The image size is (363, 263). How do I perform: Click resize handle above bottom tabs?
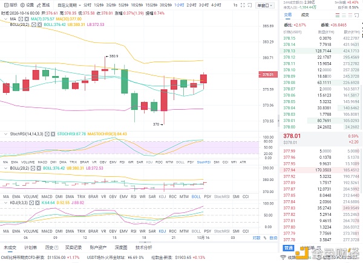tap(145, 242)
